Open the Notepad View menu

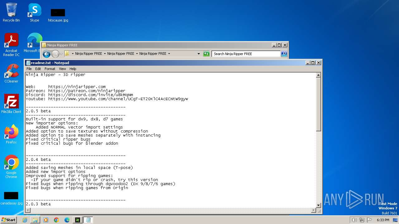[x=62, y=69]
